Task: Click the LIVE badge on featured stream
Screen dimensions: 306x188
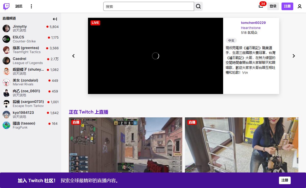Action: click(95, 23)
